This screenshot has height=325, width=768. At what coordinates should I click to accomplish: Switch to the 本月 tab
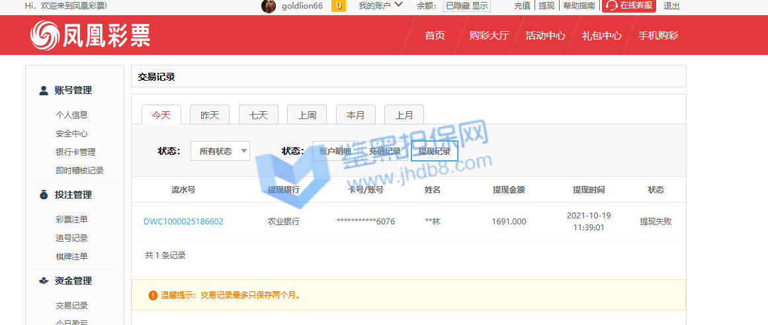[x=355, y=115]
